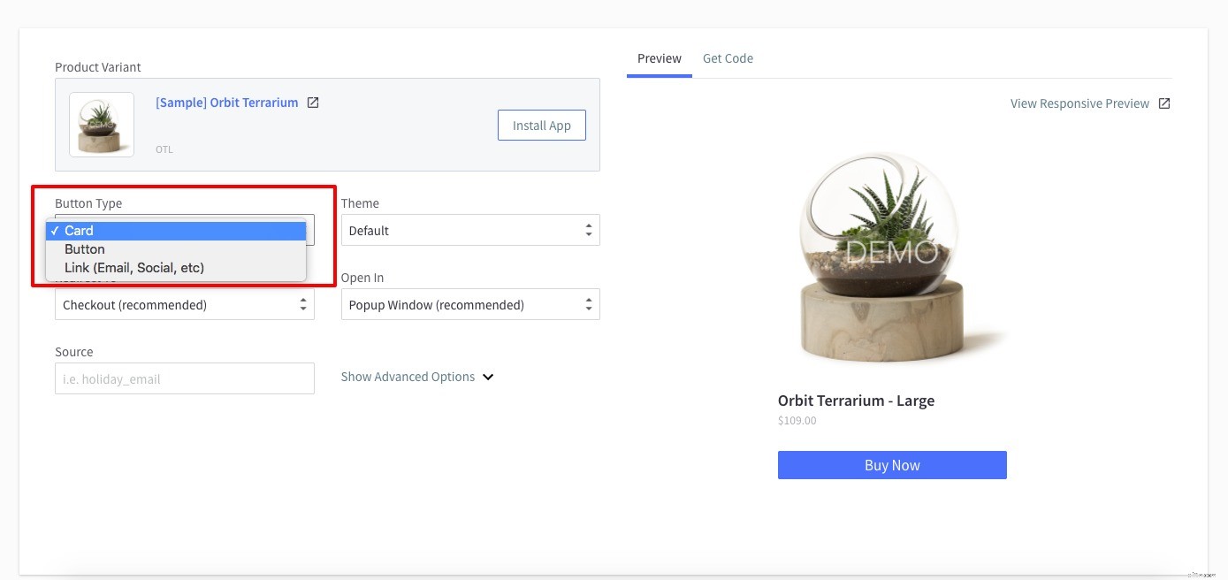Open the Redirect To dropdown
Viewport: 1228px width, 580px height.
(x=185, y=303)
